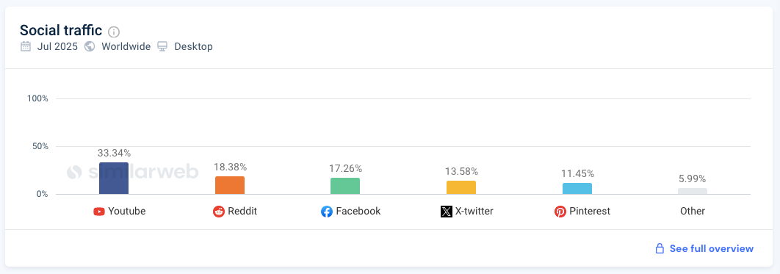This screenshot has height=274, width=780.
Task: Open the See full overview link
Action: (712, 248)
